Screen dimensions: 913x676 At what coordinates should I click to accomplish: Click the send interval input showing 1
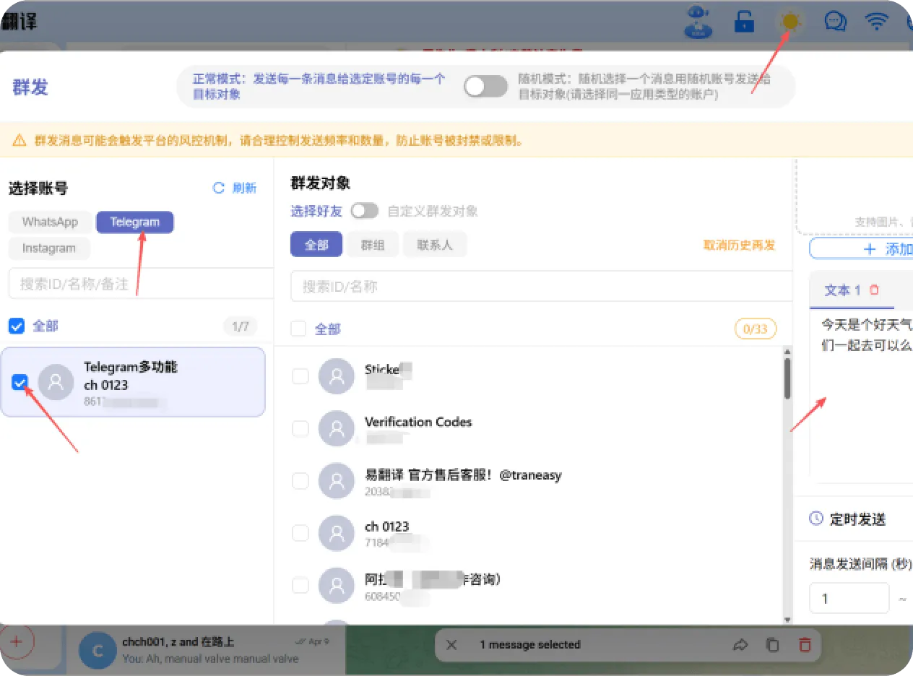[849, 598]
